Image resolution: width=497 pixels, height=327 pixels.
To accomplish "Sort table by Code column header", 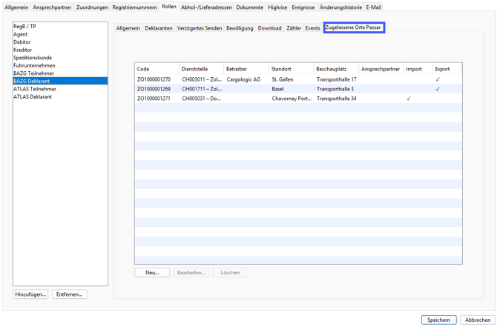I will (156, 69).
